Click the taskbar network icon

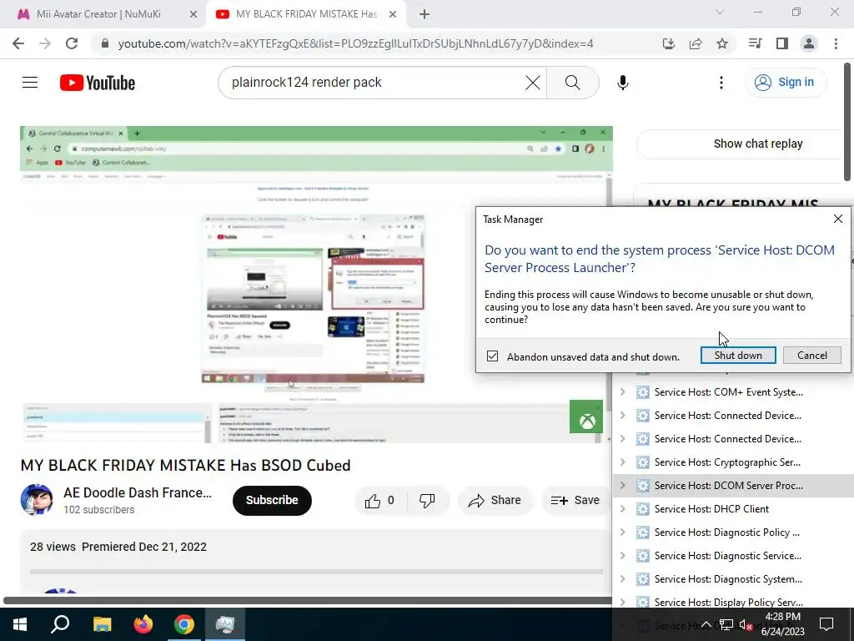click(726, 624)
